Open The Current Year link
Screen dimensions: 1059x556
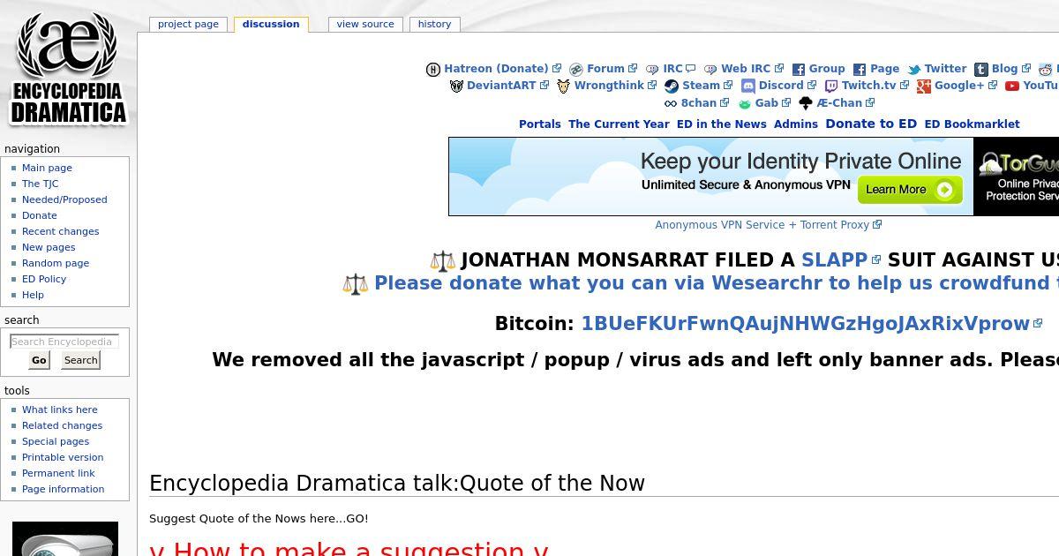point(619,124)
